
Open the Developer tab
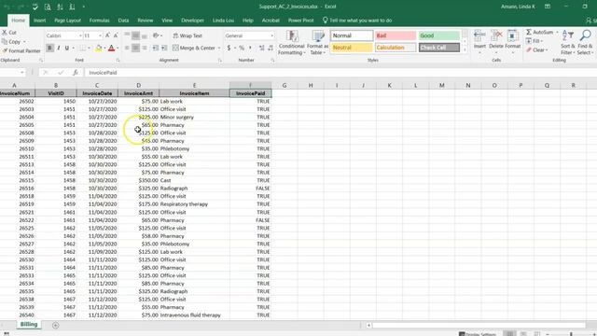pyautogui.click(x=192, y=21)
